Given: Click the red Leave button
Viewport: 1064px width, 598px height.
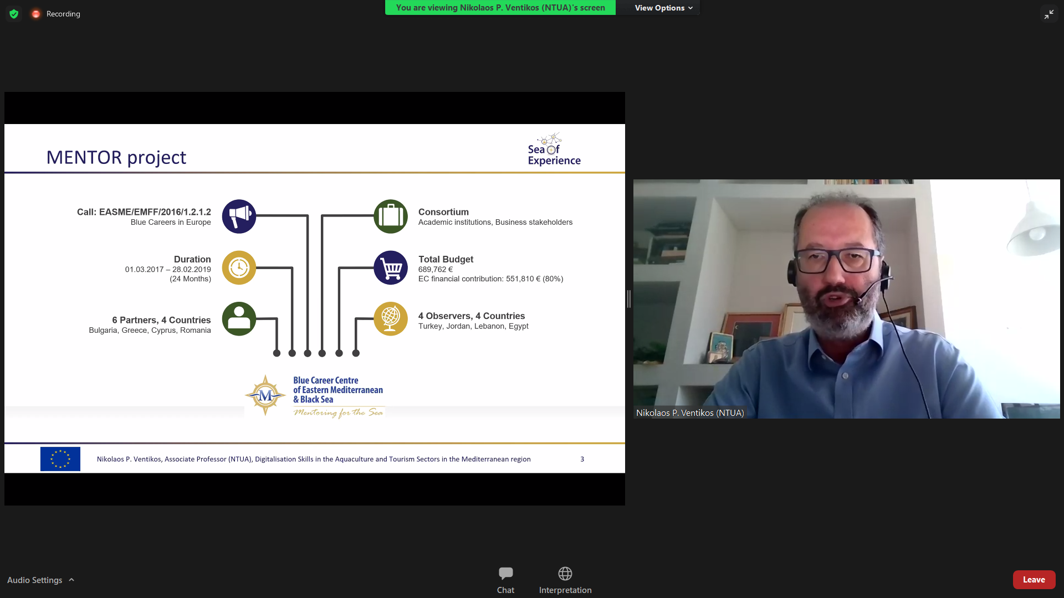Looking at the screenshot, I should coord(1034,580).
